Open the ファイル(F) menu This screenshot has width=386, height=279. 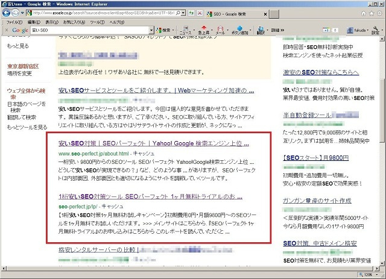(14, 22)
